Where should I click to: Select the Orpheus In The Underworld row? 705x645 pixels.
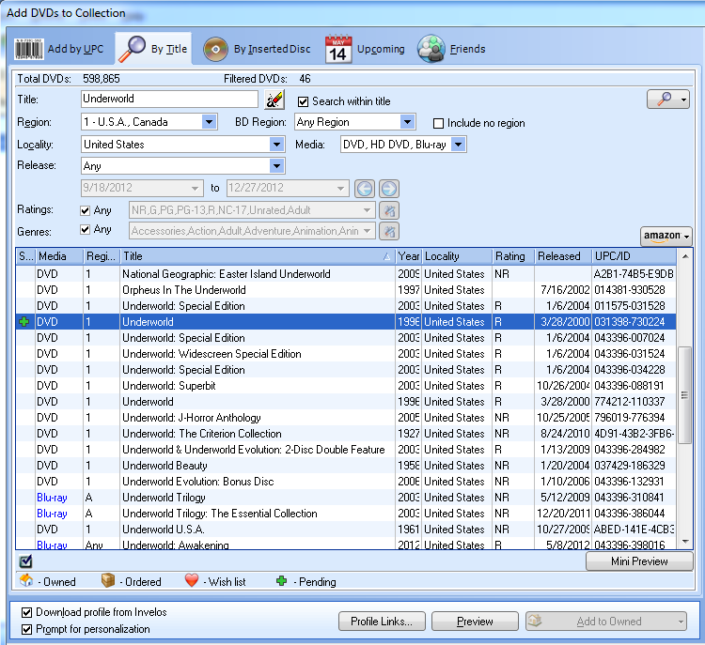pyautogui.click(x=346, y=290)
